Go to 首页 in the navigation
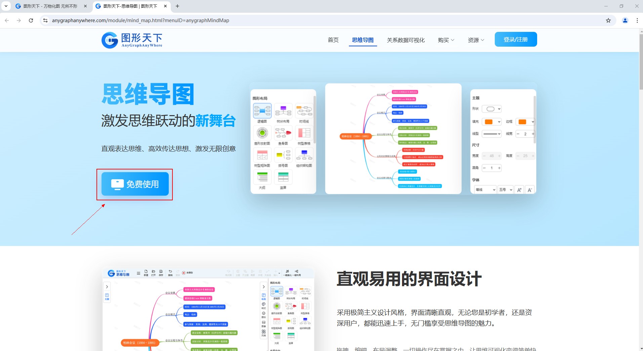643x351 pixels. tap(333, 40)
